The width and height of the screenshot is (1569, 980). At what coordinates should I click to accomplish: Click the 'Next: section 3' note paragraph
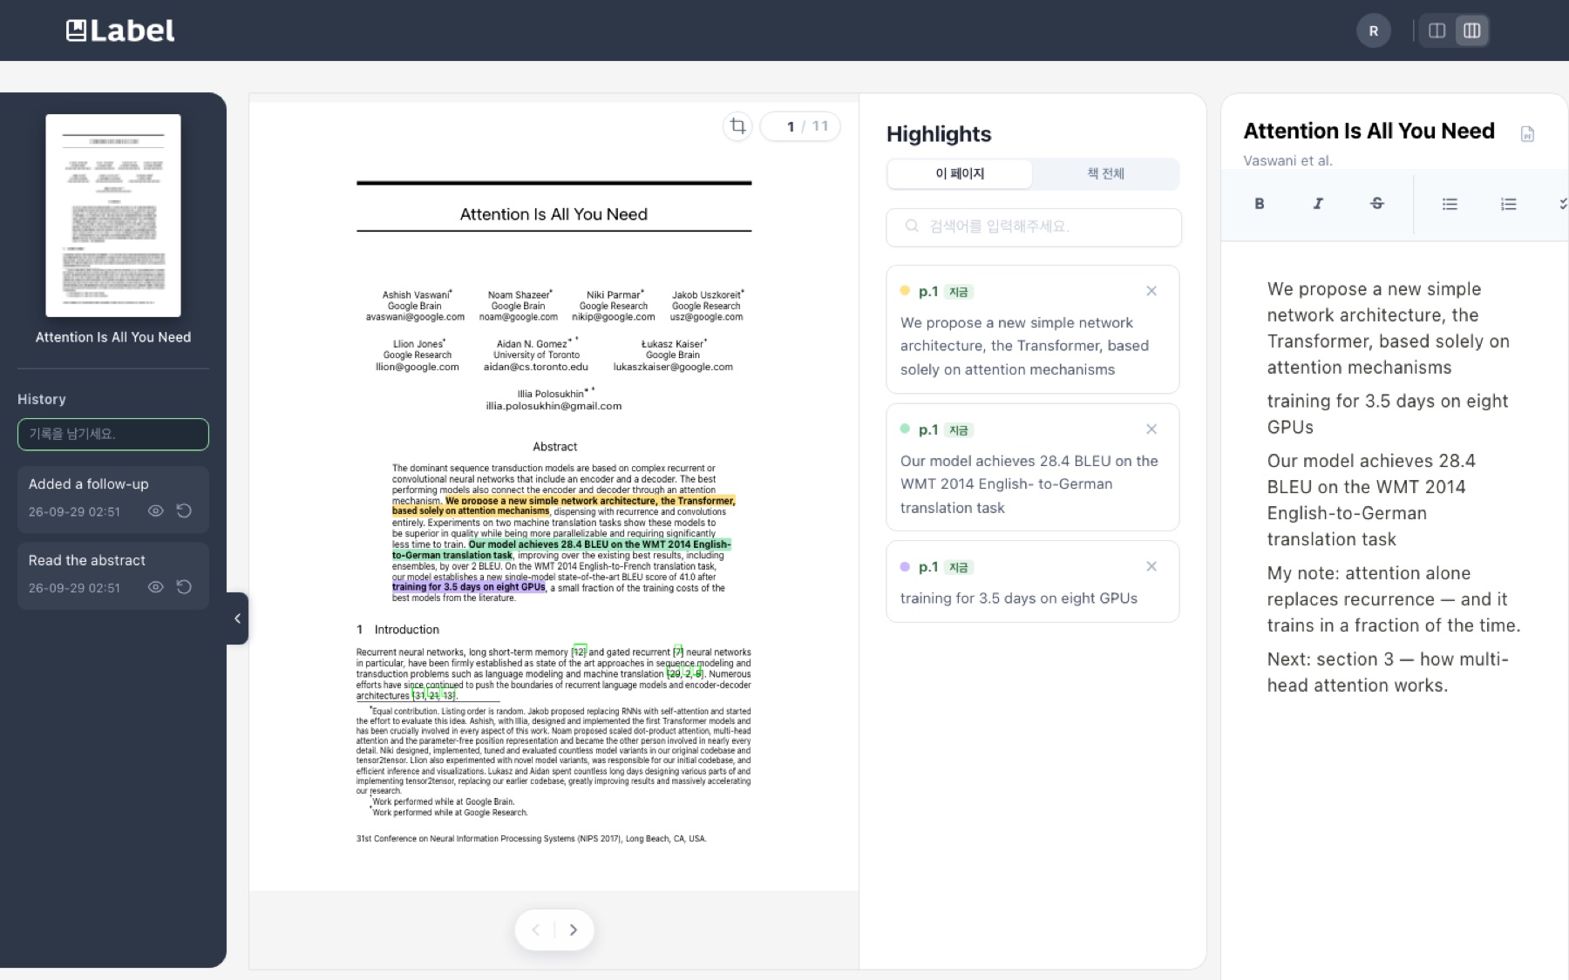pyautogui.click(x=1388, y=672)
